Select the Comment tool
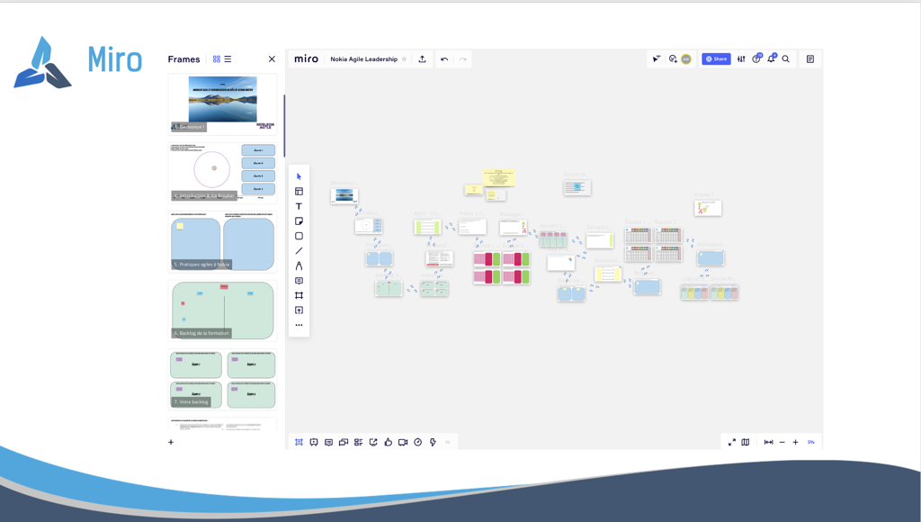 (x=299, y=281)
